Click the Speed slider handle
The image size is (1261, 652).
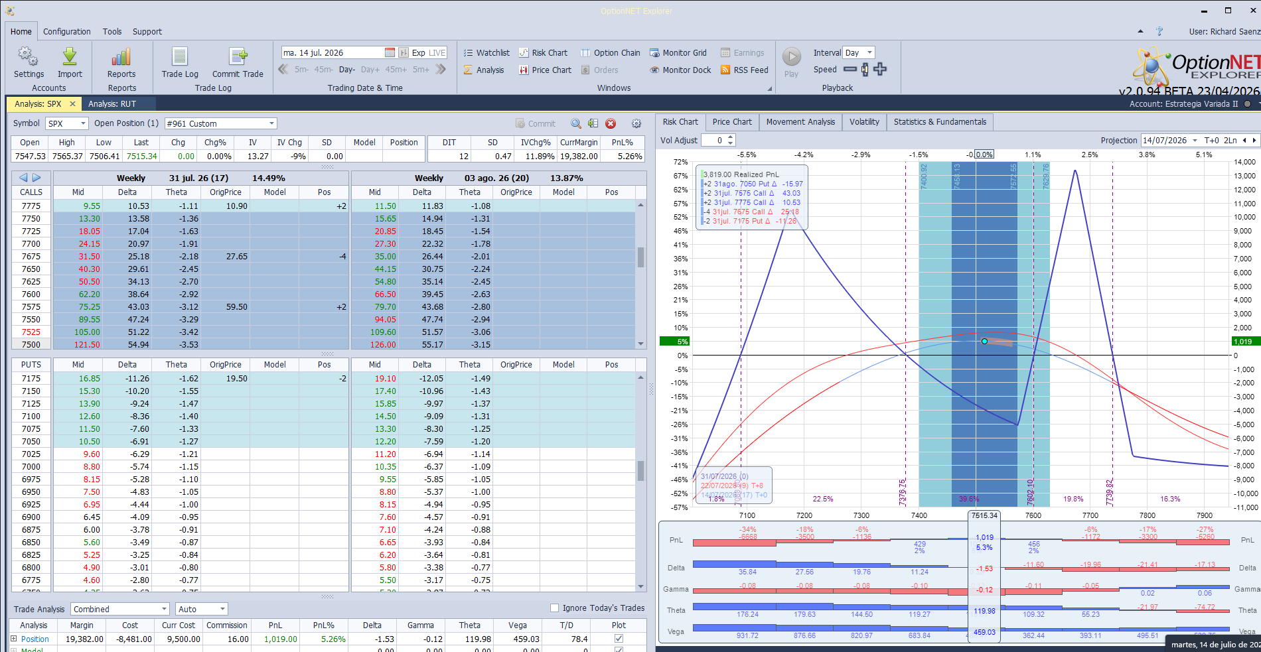(865, 69)
